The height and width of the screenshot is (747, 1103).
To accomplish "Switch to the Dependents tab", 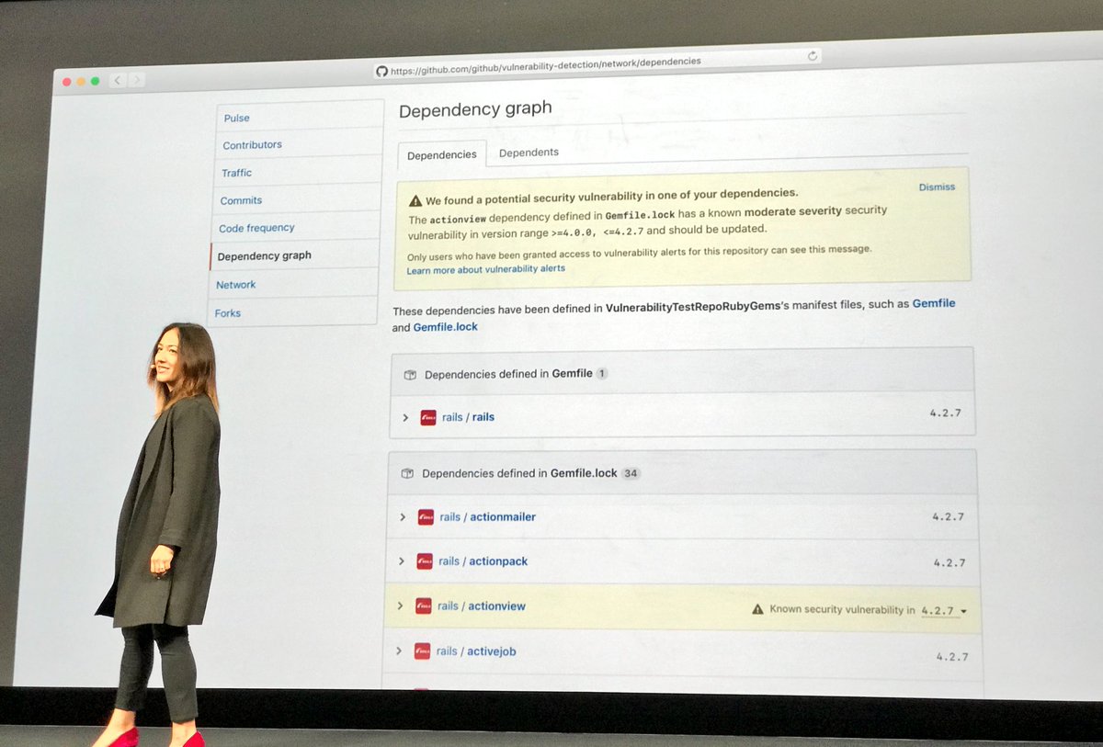I will 529,153.
